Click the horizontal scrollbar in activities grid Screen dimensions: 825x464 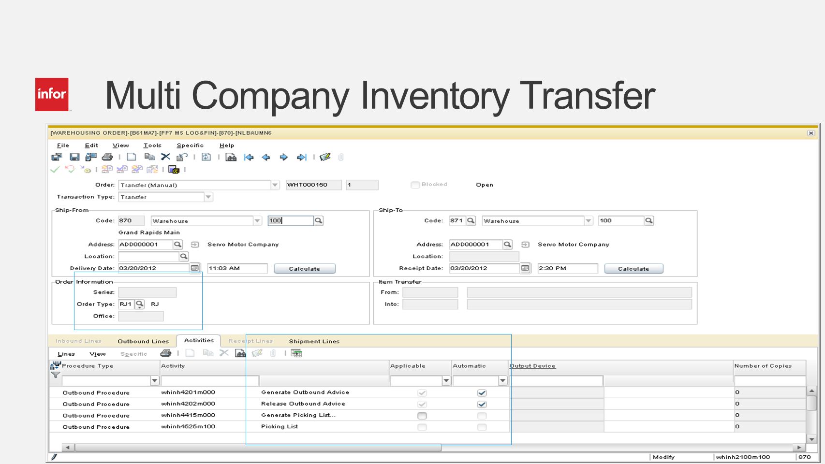tap(258, 448)
